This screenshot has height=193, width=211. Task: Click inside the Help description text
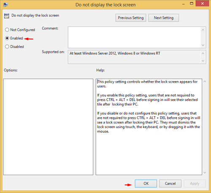149,107
